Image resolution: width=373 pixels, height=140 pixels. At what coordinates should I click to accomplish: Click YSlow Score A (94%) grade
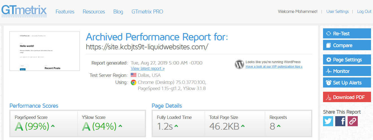click(99, 127)
